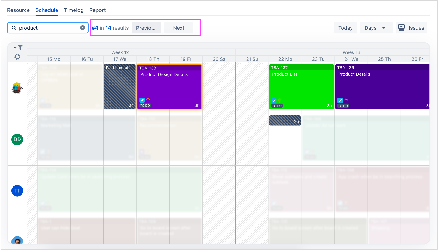Image resolution: width=438 pixels, height=250 pixels.
Task: Click the filter funnel icon
Action: (20, 47)
